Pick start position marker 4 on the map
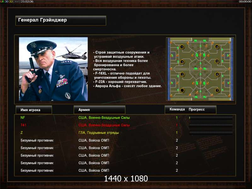This screenshot has width=252, height=189. click(217, 47)
